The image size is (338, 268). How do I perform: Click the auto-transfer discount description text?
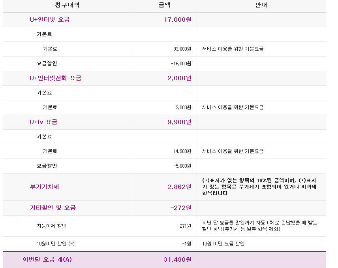pos(259,226)
